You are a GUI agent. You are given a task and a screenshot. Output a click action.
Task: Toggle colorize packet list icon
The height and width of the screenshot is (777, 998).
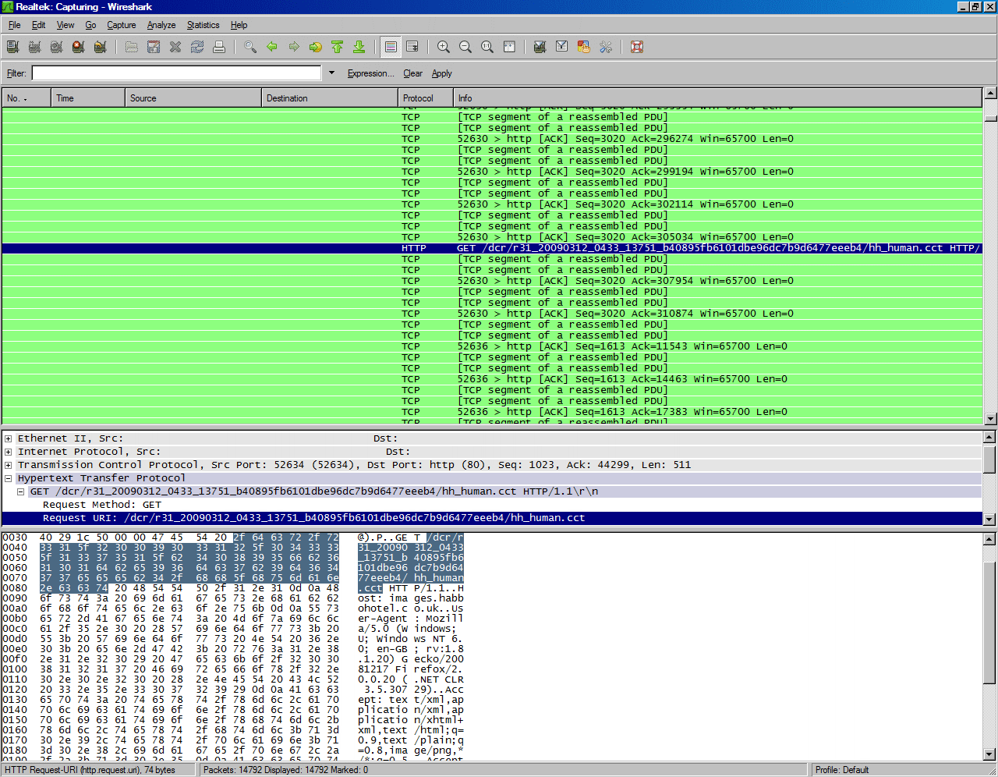[x=391, y=47]
